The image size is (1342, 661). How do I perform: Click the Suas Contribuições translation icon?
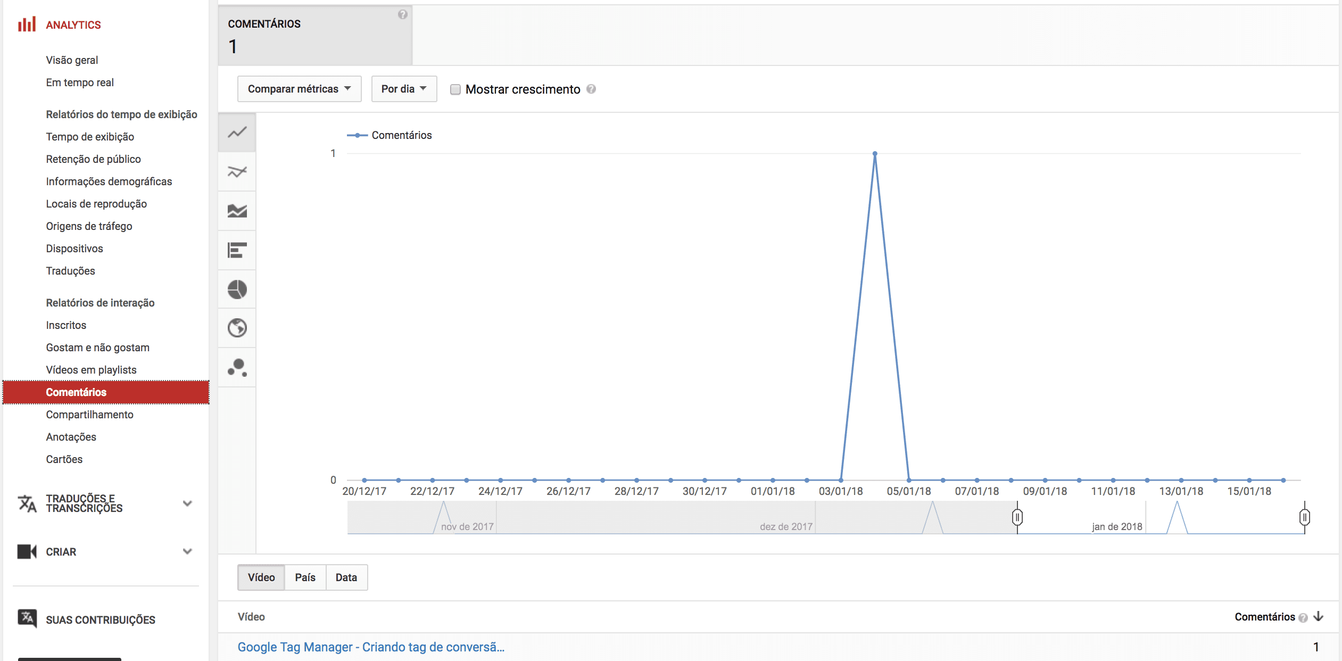pos(27,619)
